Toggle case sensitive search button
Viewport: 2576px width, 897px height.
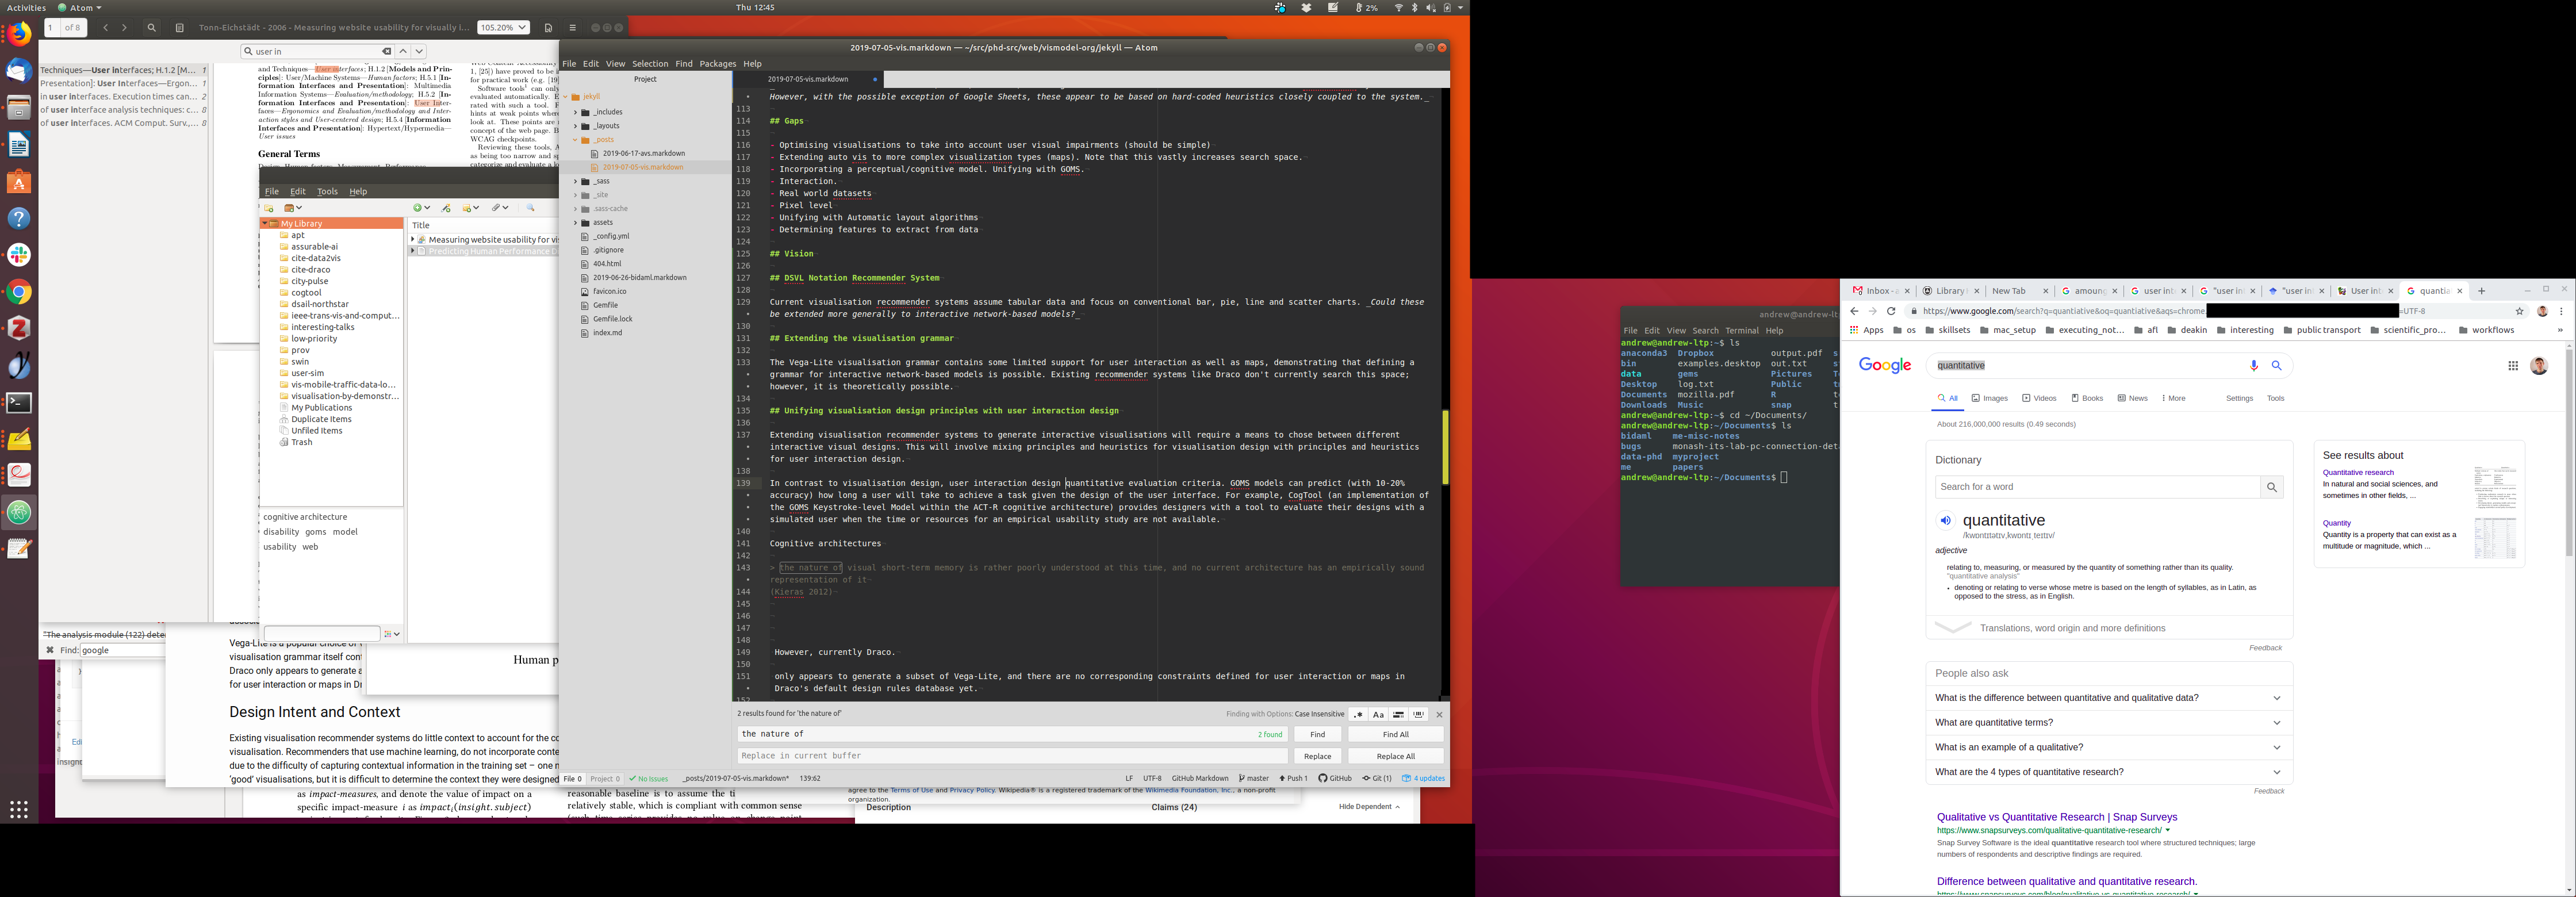pyautogui.click(x=1378, y=714)
